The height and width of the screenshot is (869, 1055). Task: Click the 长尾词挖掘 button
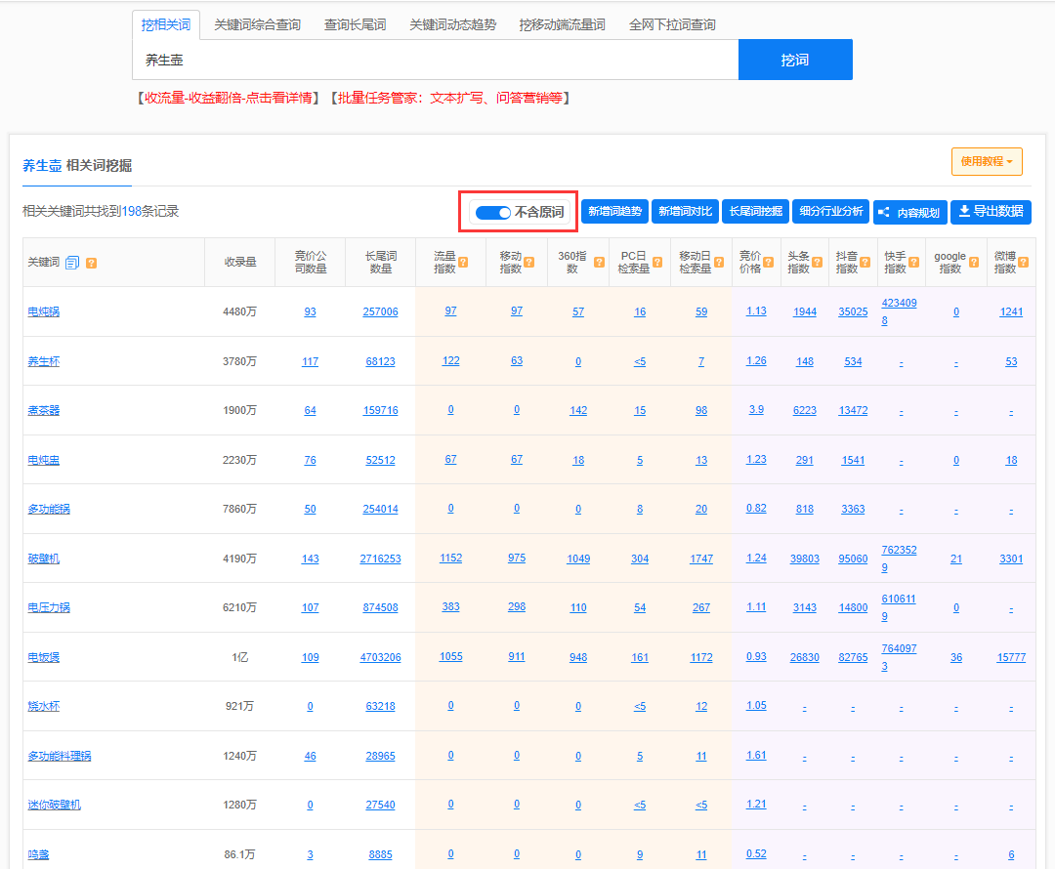point(755,212)
